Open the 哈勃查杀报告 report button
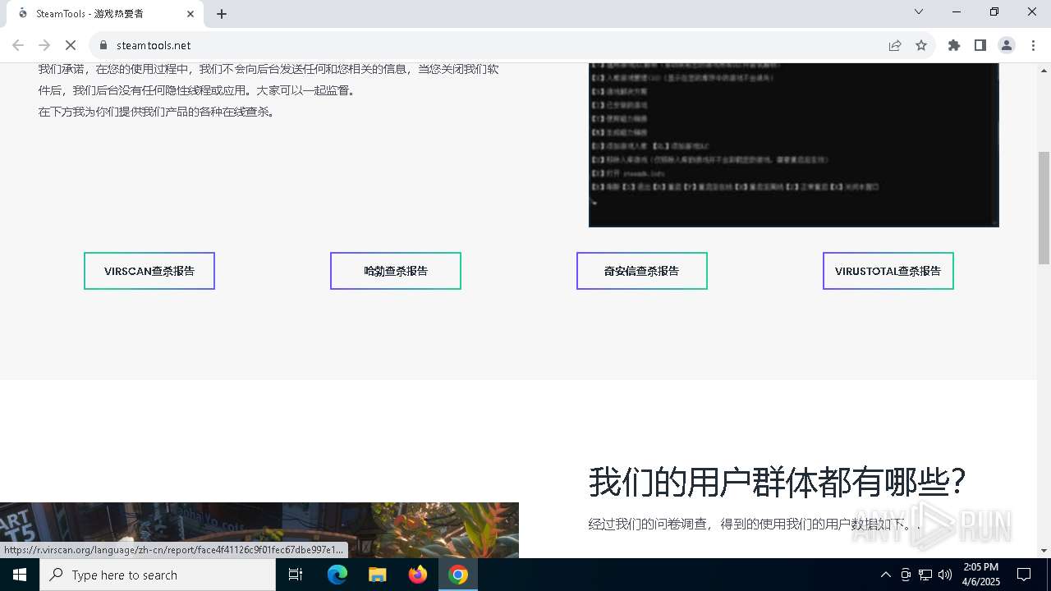The width and height of the screenshot is (1051, 591). pos(396,271)
